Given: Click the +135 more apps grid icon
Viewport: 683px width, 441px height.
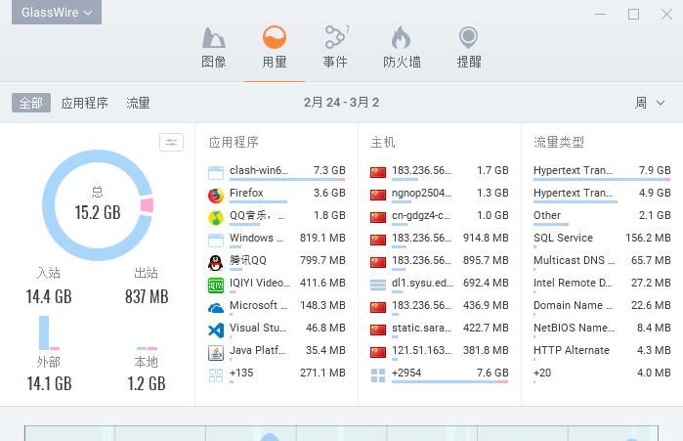Looking at the screenshot, I should coord(216,375).
